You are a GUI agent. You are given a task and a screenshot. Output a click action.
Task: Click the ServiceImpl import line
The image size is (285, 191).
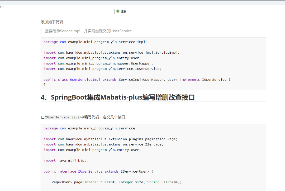[x=111, y=53]
